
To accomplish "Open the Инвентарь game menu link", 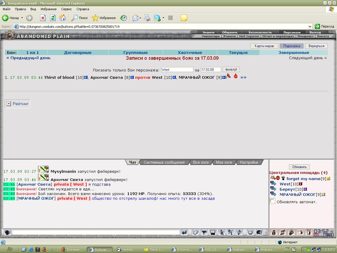I will point(211,36).
